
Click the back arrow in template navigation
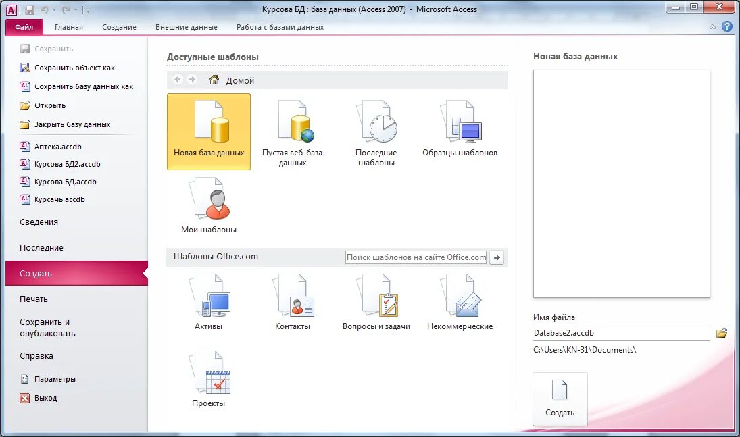click(178, 80)
